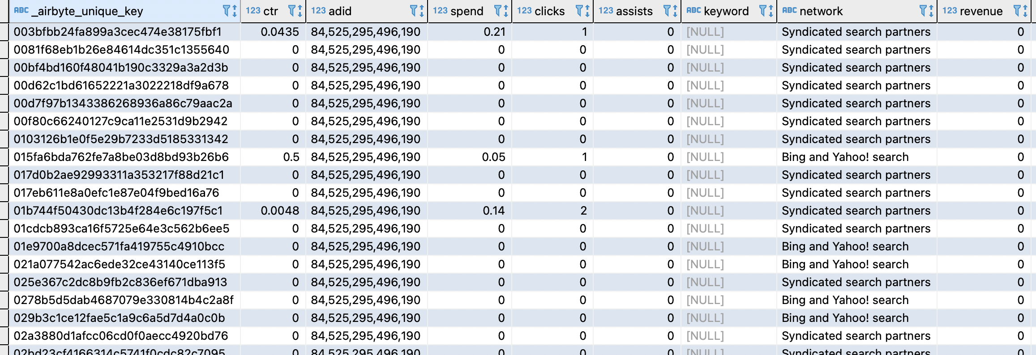Click cell 0081f68eb1b26e84614dc351c1355640
1036x355 pixels.
point(124,50)
